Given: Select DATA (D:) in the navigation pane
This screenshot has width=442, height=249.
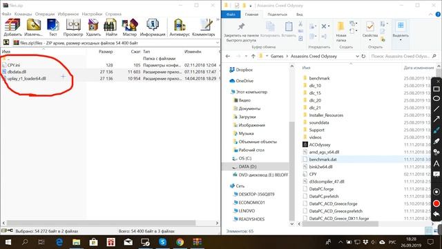Looking at the screenshot, I should tap(247, 167).
